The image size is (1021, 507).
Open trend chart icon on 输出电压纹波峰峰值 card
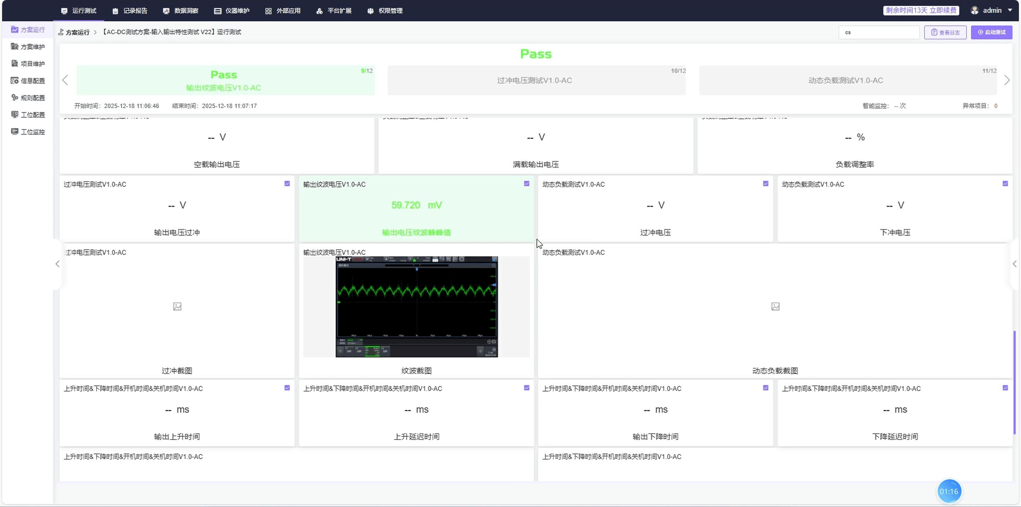pos(526,184)
